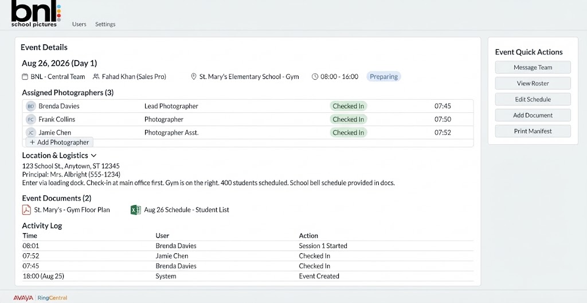Click the Add Document button
Image resolution: width=587 pixels, height=303 pixels.
pos(533,115)
